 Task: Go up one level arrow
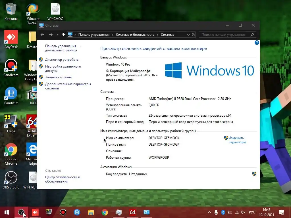tap(63, 35)
